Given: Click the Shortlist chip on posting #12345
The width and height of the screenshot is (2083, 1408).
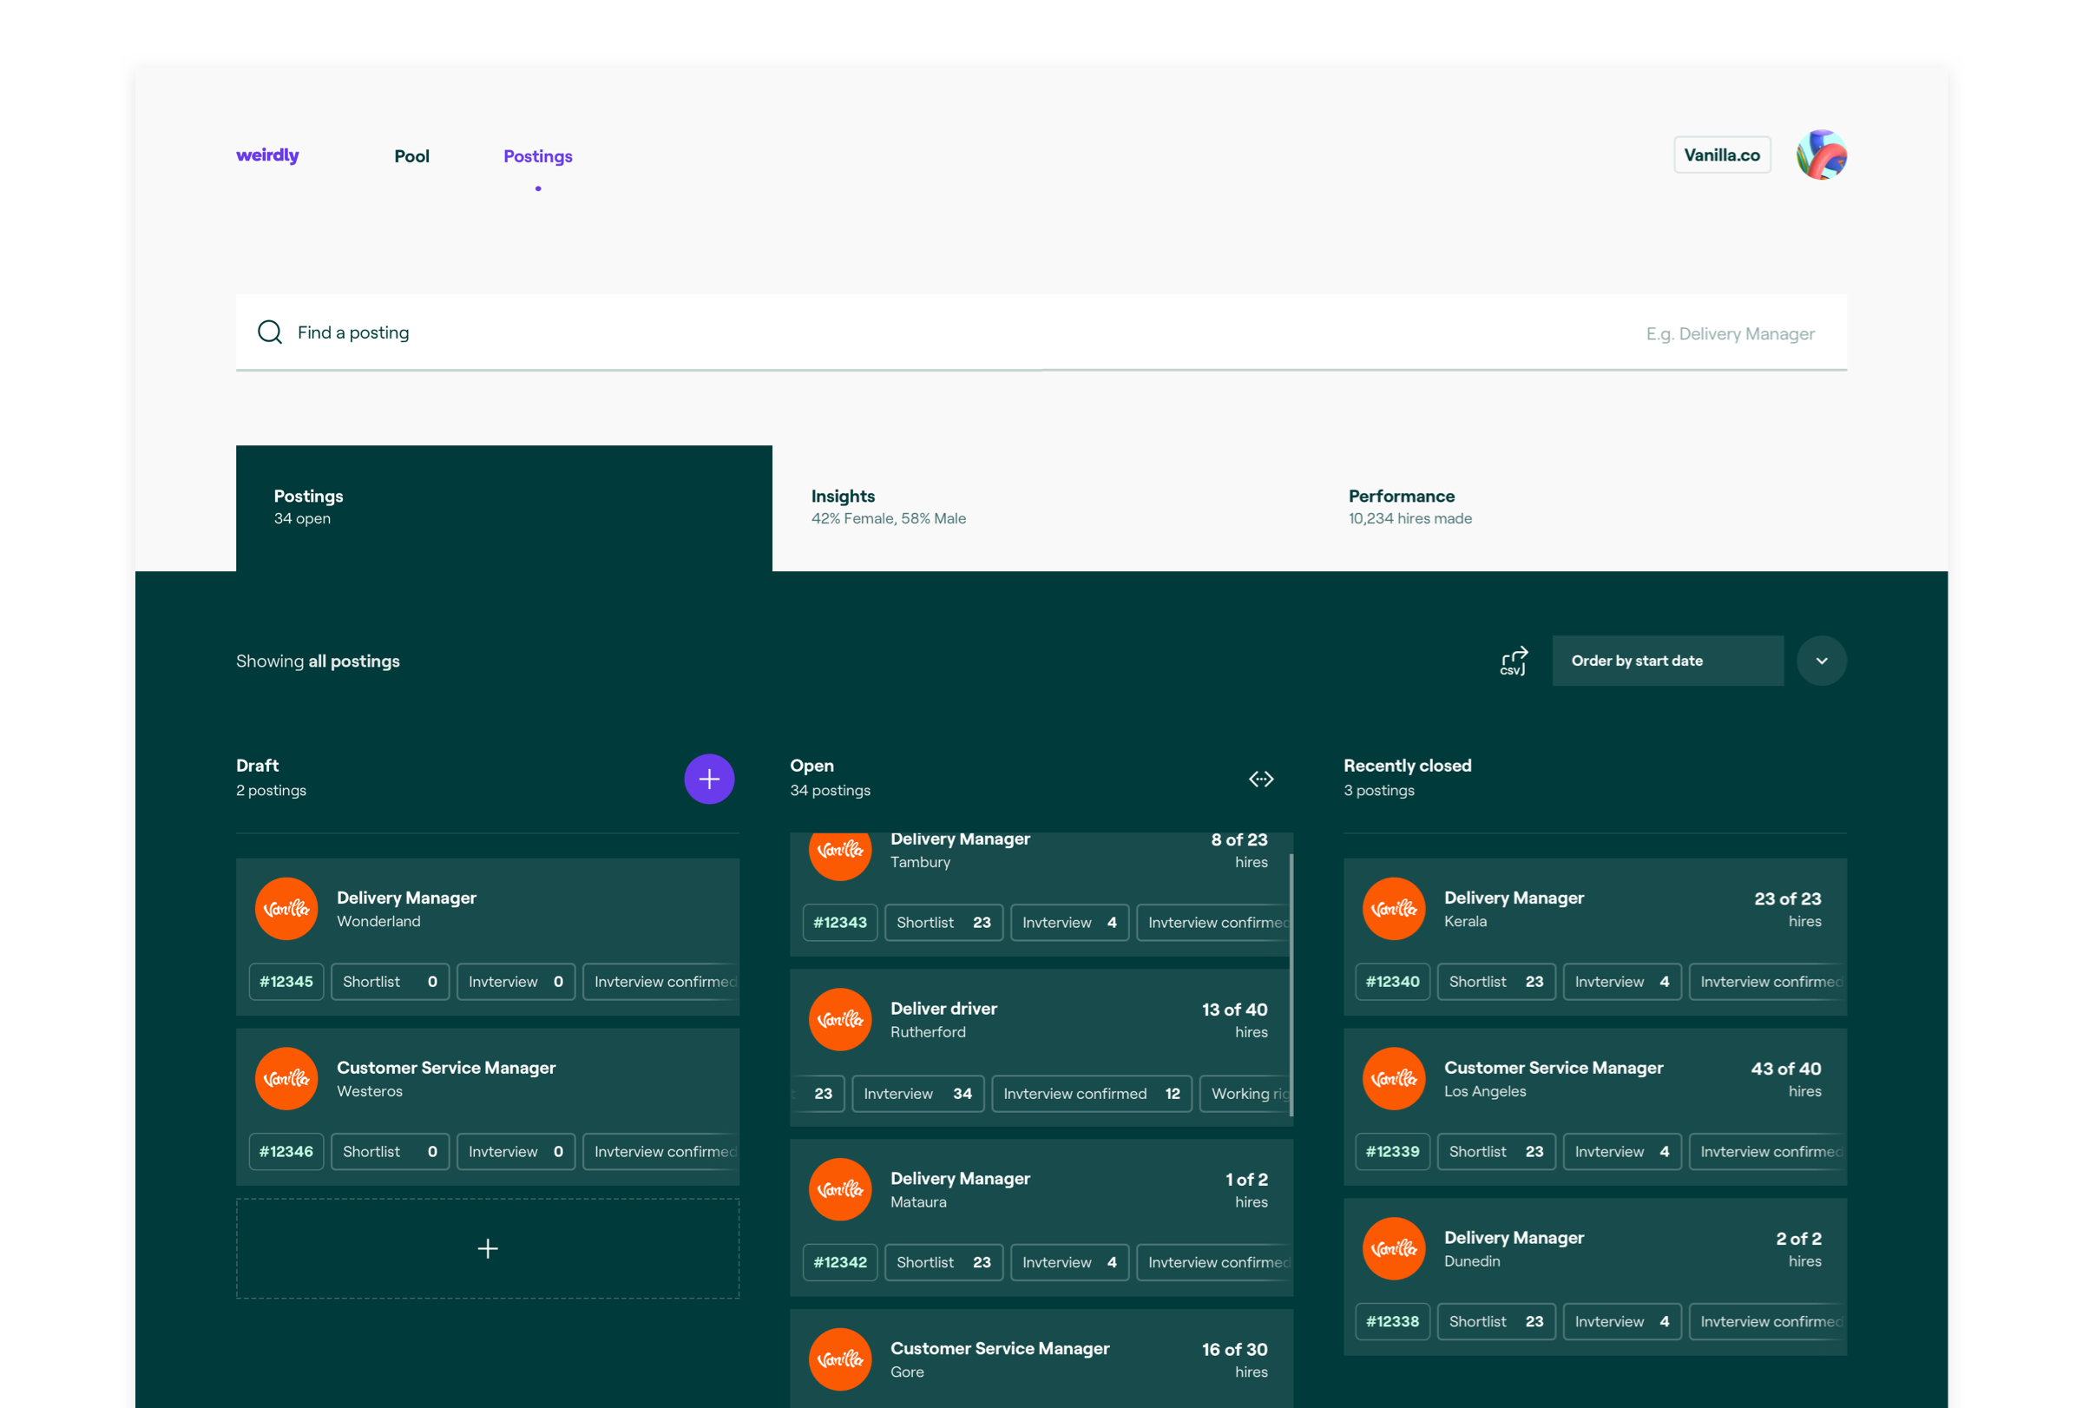Looking at the screenshot, I should [390, 982].
